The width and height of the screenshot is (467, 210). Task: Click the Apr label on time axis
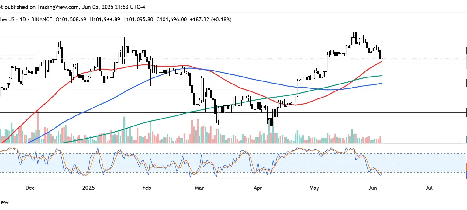(258, 188)
